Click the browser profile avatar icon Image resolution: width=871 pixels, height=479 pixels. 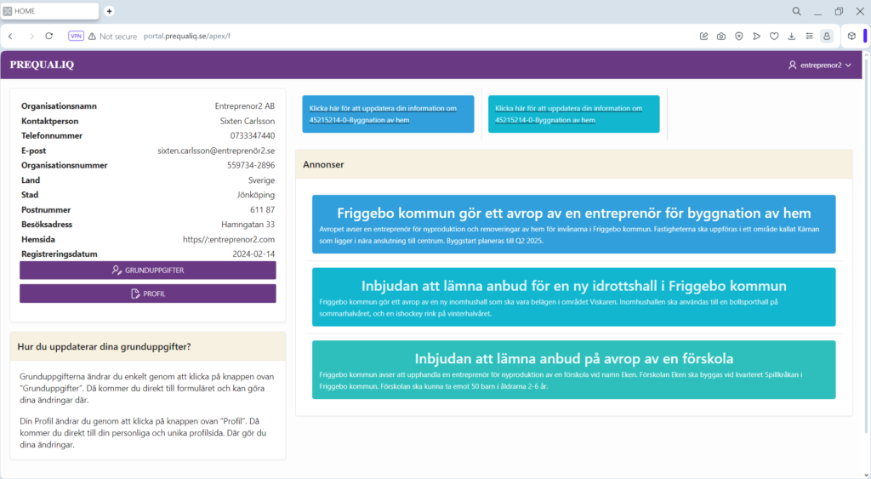point(826,37)
